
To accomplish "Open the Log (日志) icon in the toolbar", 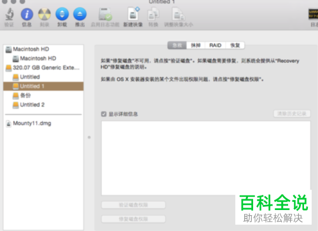I will point(313,14).
